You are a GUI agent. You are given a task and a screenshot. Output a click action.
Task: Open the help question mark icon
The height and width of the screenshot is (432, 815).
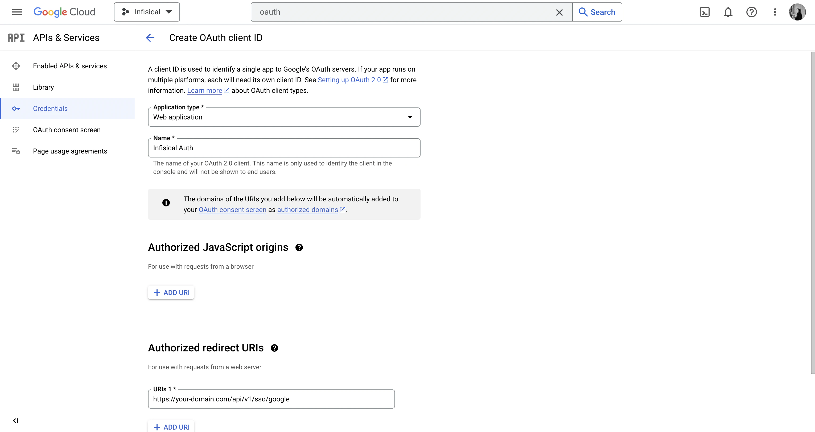(751, 12)
